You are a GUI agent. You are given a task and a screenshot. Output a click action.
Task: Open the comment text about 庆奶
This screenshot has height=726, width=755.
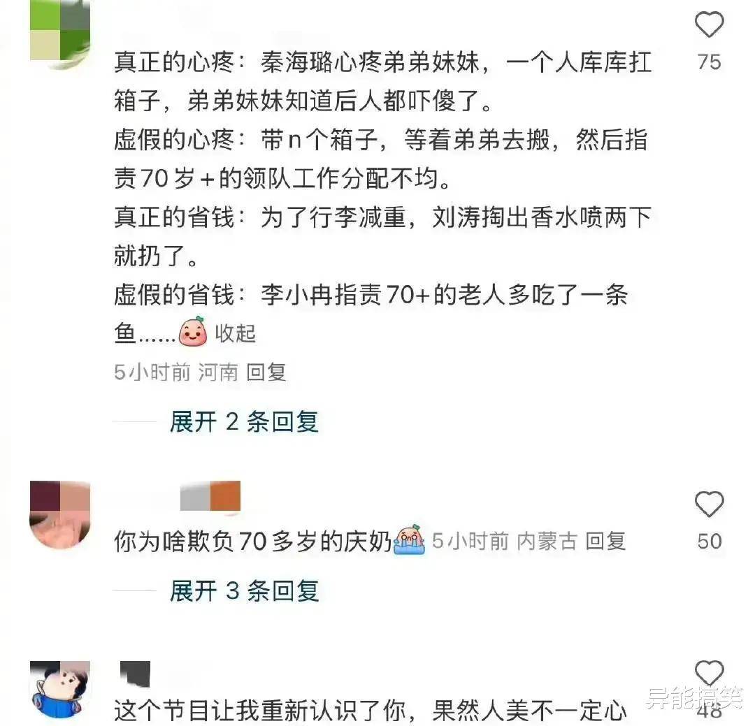pos(253,541)
